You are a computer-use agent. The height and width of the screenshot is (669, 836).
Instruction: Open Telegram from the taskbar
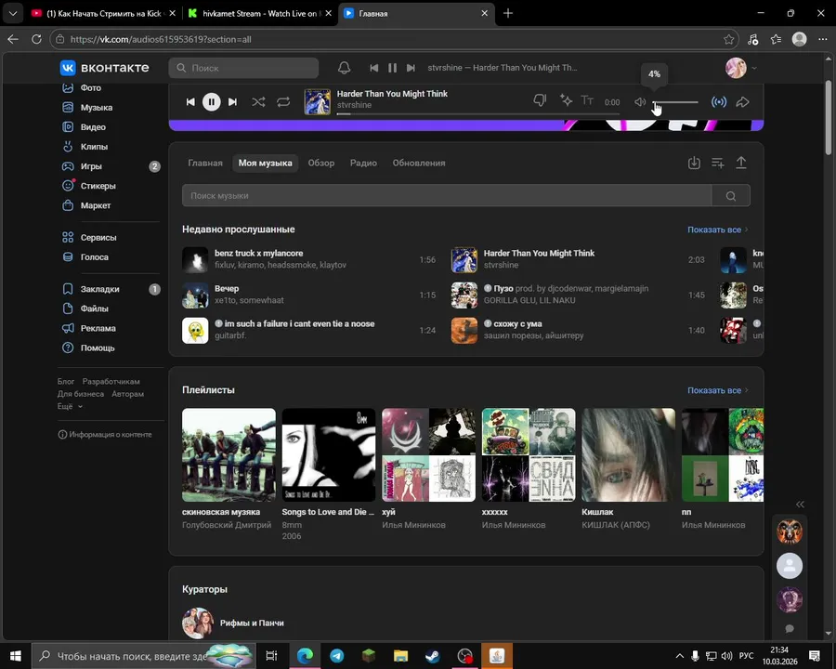click(x=337, y=656)
